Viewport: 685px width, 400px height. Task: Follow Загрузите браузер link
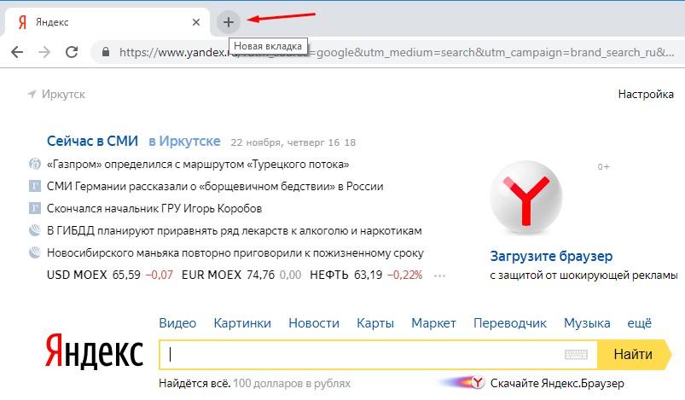click(x=551, y=257)
